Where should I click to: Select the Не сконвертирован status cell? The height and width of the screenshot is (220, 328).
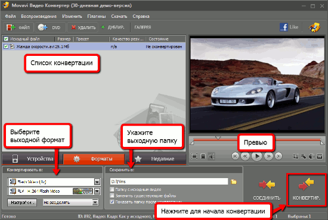[x=164, y=47]
